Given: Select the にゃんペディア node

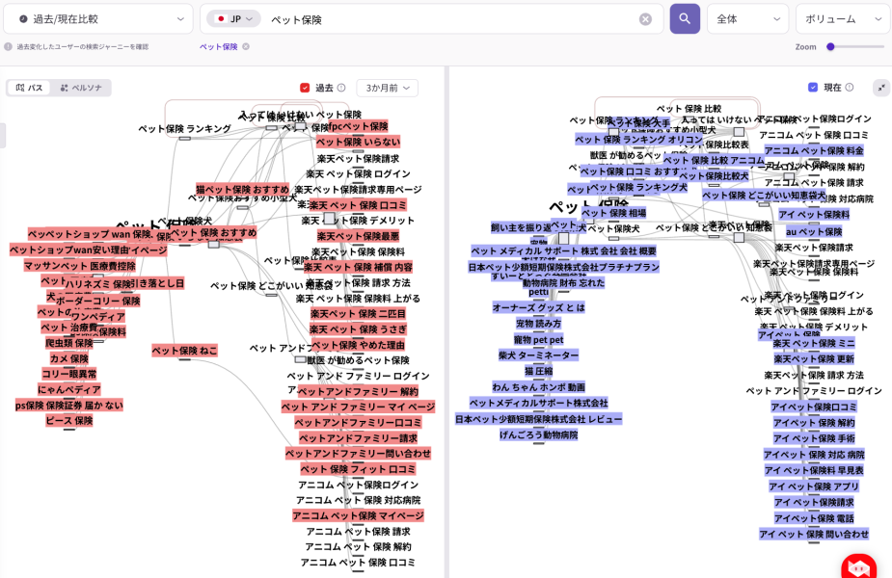Looking at the screenshot, I should point(68,389).
